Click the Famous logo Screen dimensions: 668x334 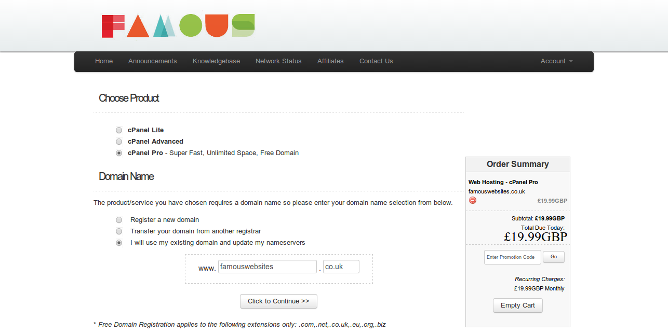pyautogui.click(x=178, y=25)
